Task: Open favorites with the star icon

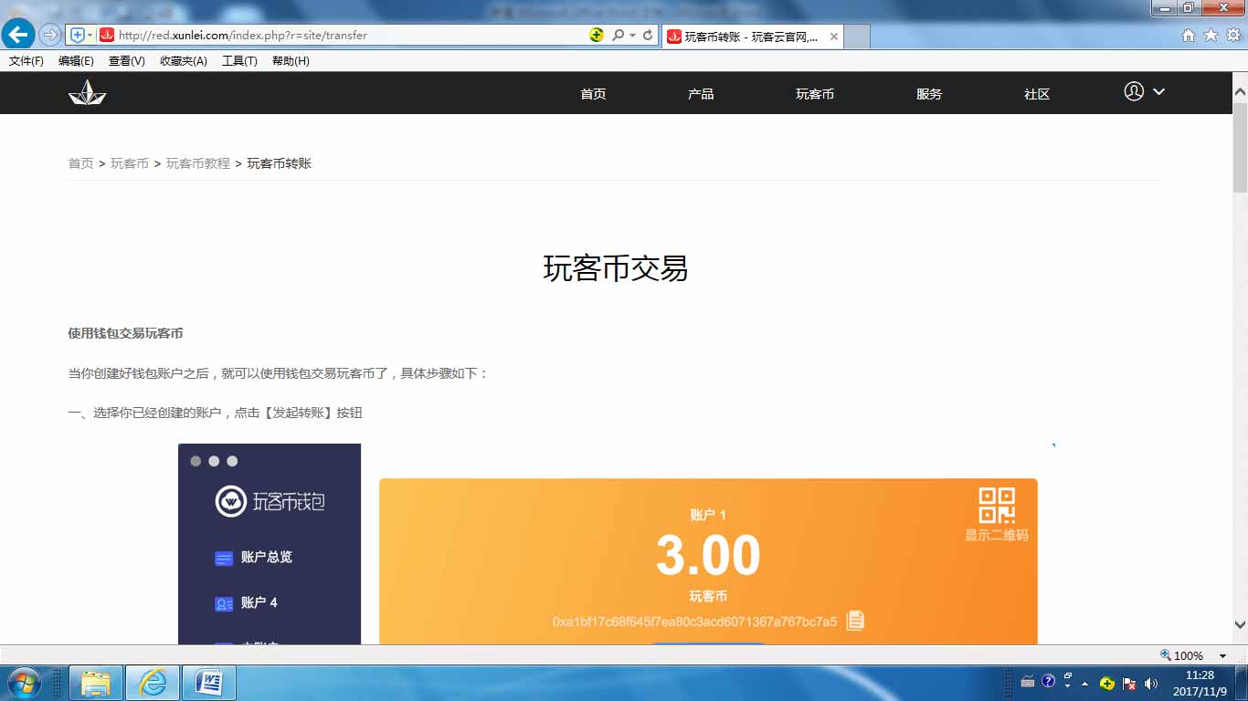Action: [x=1211, y=35]
